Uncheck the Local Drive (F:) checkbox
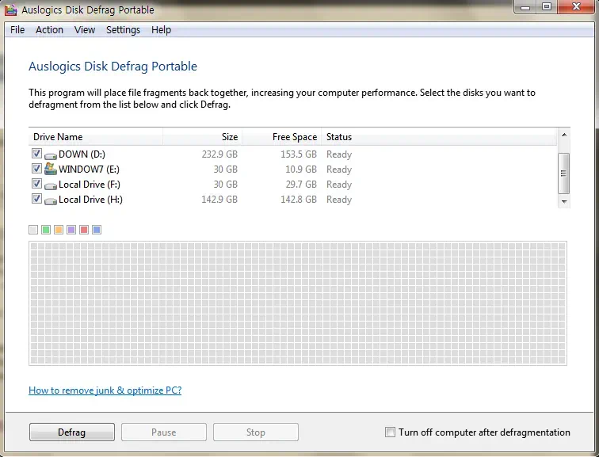This screenshot has height=457, width=599. coord(36,184)
